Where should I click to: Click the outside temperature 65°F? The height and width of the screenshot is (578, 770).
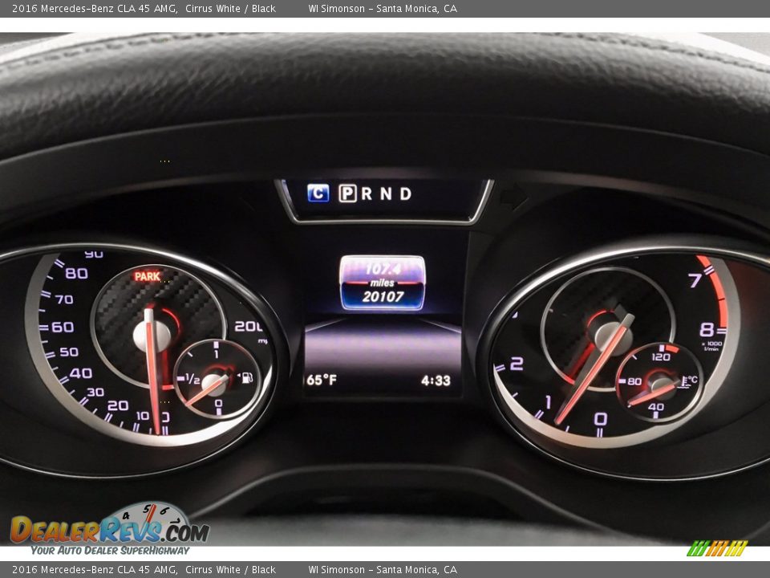pos(322,380)
